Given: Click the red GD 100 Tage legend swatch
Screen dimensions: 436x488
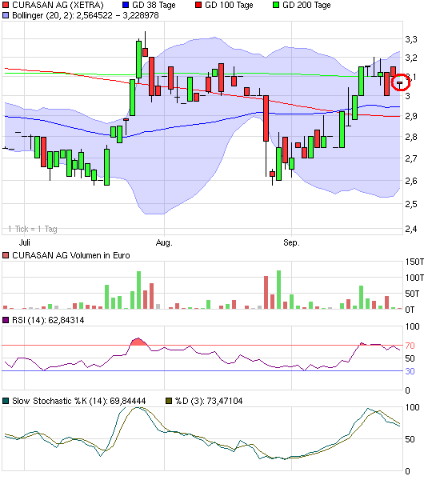Looking at the screenshot, I should click(x=198, y=5).
